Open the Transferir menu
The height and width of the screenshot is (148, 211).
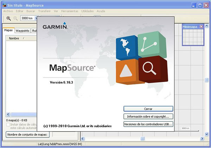point(44,11)
